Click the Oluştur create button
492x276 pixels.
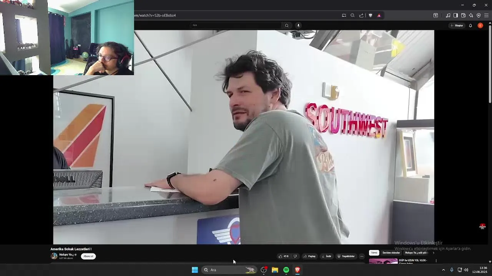point(457,25)
